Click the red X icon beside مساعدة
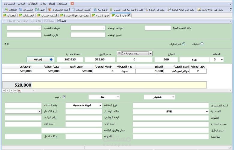Screen dimensions: 234x150 [72, 3]
